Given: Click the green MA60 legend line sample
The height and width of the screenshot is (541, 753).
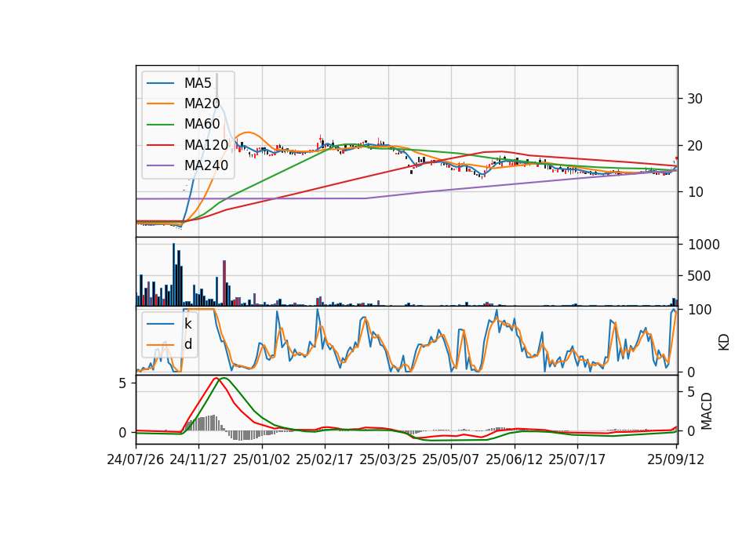Looking at the screenshot, I should [x=160, y=125].
